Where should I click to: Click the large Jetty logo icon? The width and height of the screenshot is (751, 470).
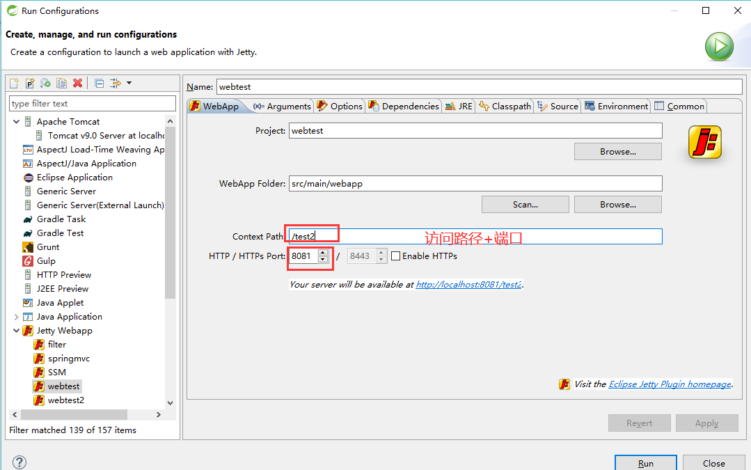pyautogui.click(x=704, y=142)
